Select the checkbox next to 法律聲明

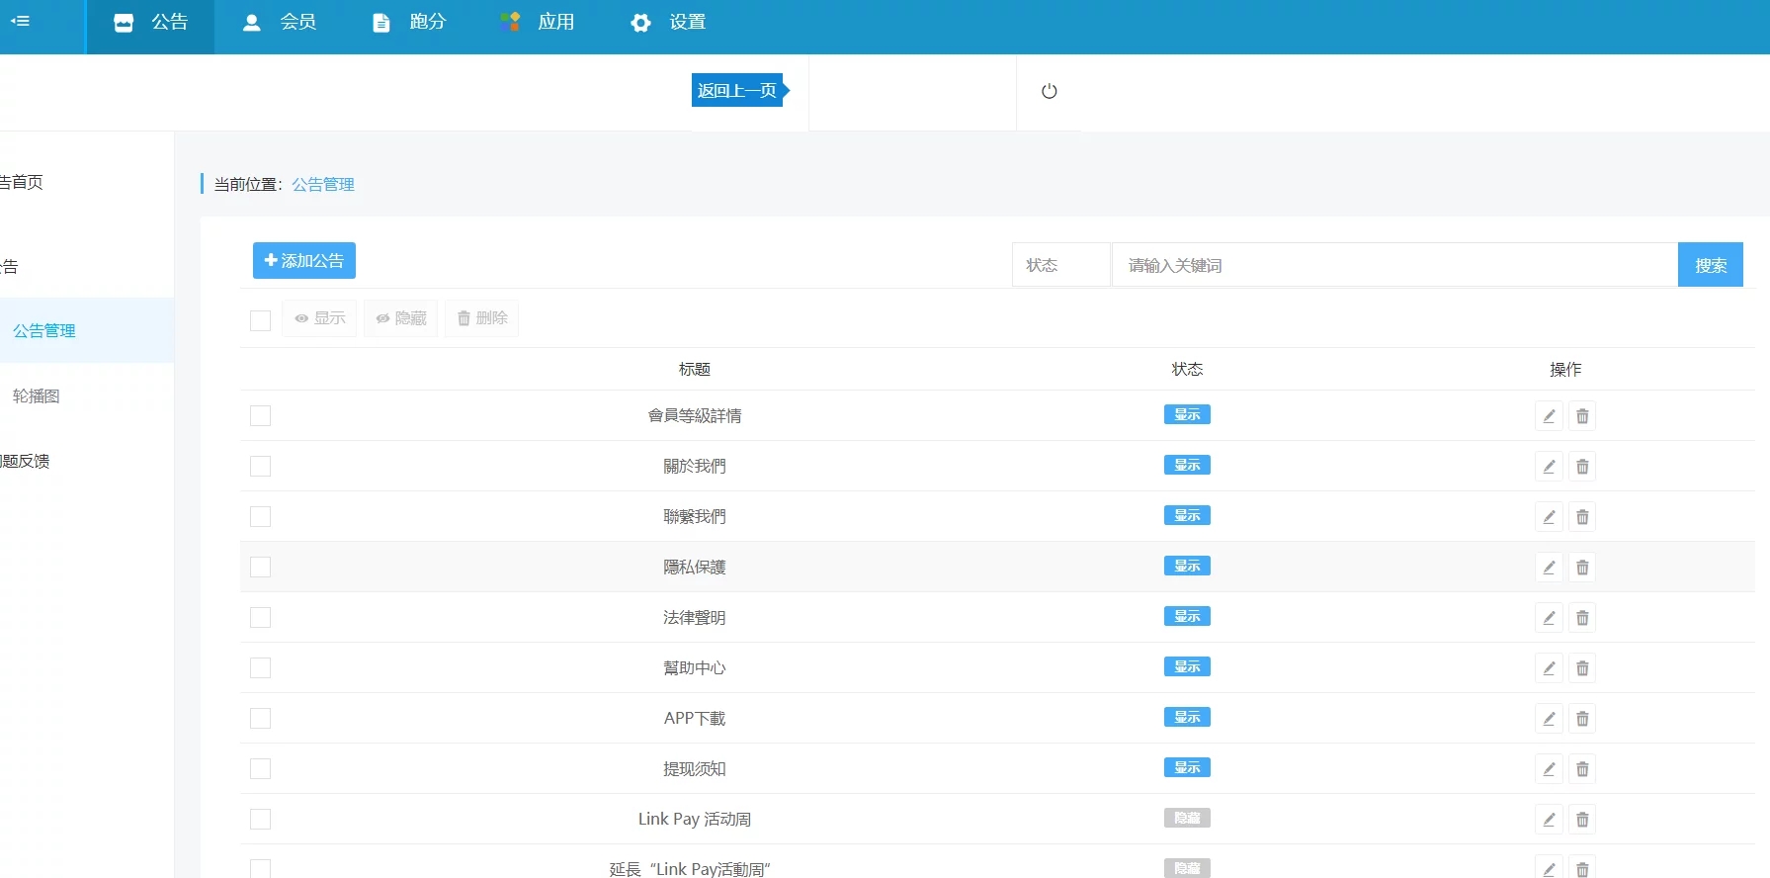coord(261,618)
